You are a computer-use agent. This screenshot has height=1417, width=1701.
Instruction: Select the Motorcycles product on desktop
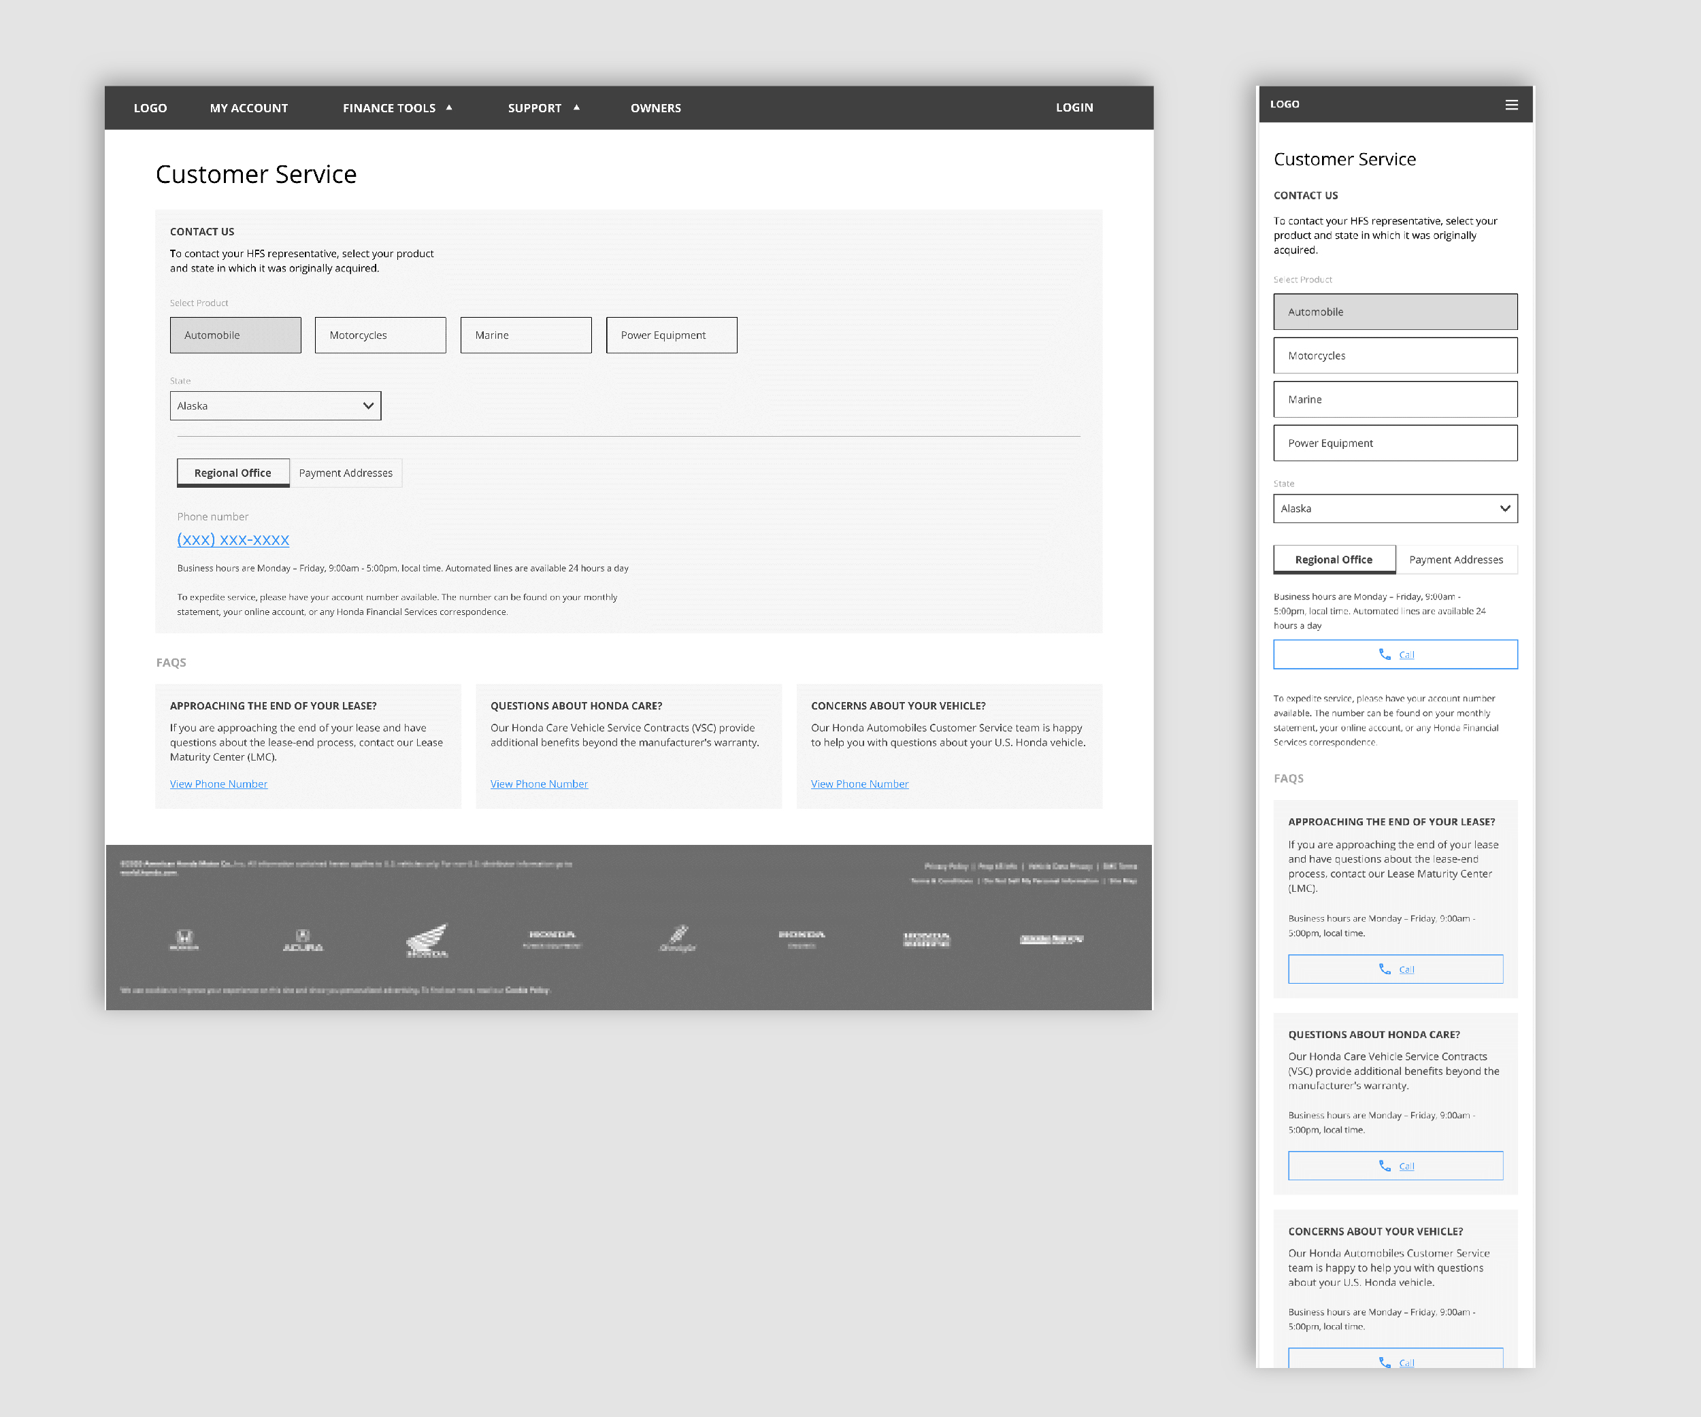381,335
